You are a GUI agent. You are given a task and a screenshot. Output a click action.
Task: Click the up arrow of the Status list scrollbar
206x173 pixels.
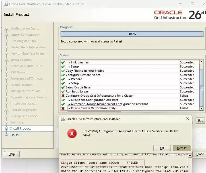tap(201, 62)
